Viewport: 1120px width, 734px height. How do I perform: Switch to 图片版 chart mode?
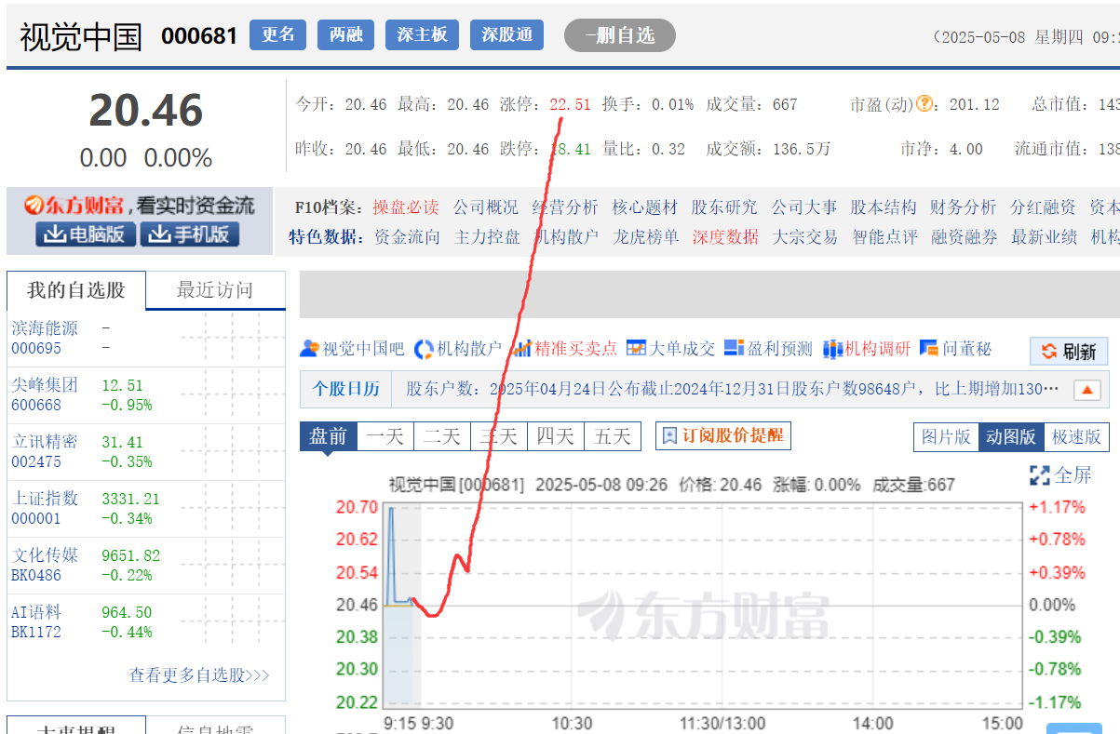pyautogui.click(x=946, y=437)
